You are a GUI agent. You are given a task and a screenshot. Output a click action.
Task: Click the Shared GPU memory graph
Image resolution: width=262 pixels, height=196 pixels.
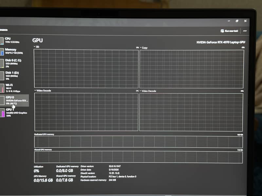(x=138, y=157)
